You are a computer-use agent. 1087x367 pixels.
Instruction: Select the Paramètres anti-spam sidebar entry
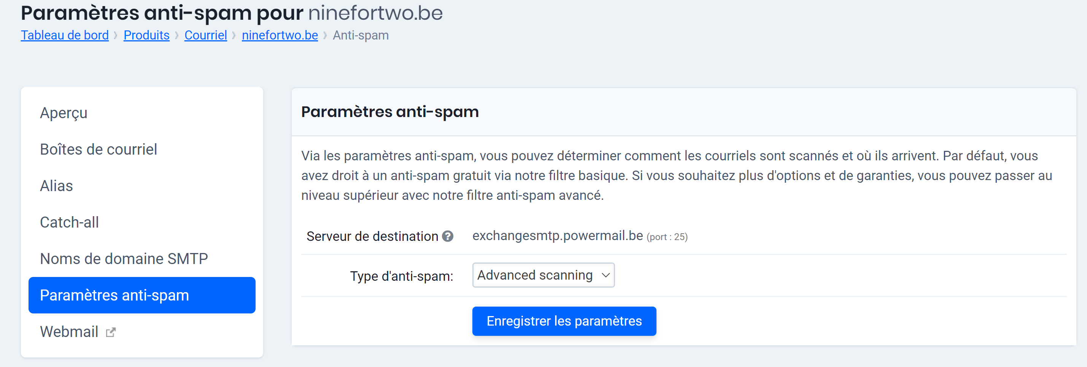pyautogui.click(x=115, y=295)
